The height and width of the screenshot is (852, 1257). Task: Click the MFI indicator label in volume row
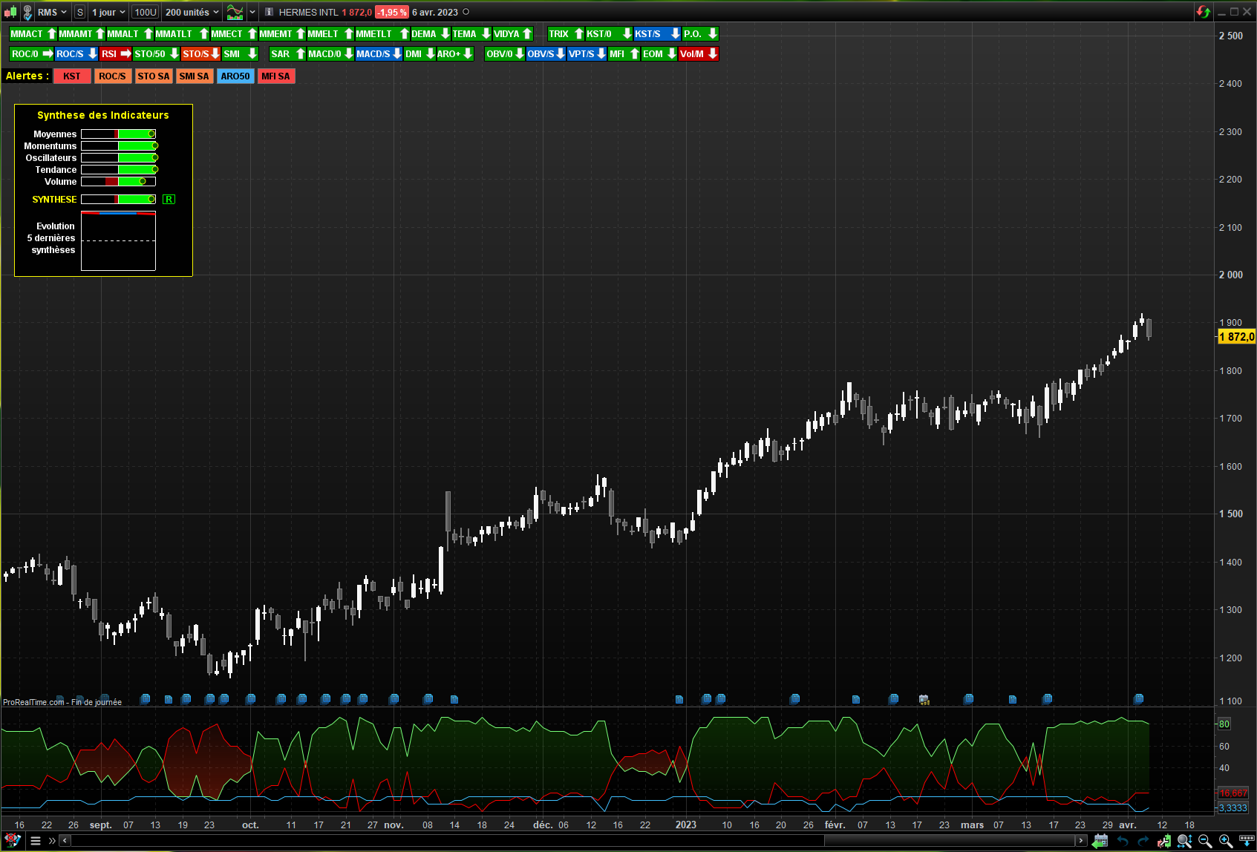[624, 53]
